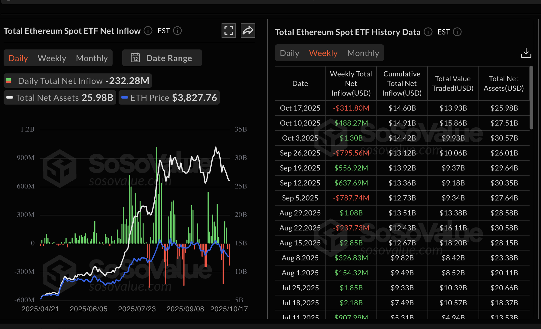Click the share arrow icon
The image size is (541, 329).
click(248, 31)
